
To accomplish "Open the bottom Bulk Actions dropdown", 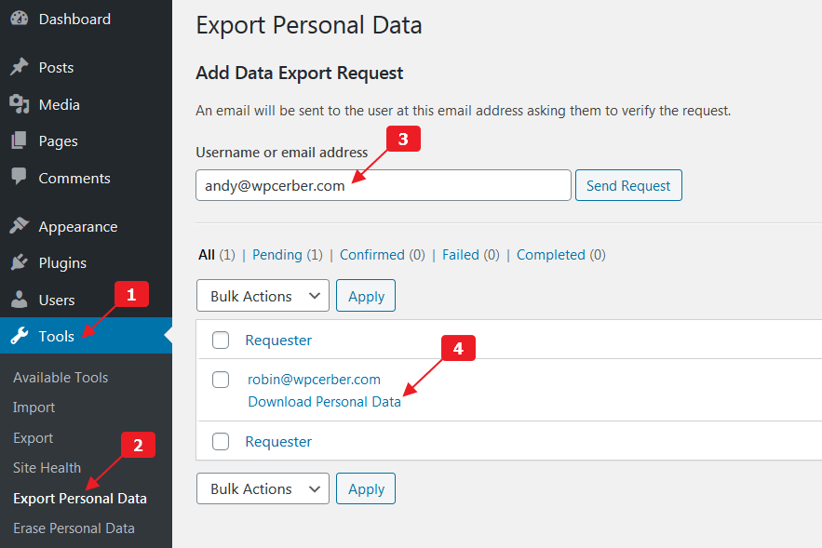I will [263, 488].
